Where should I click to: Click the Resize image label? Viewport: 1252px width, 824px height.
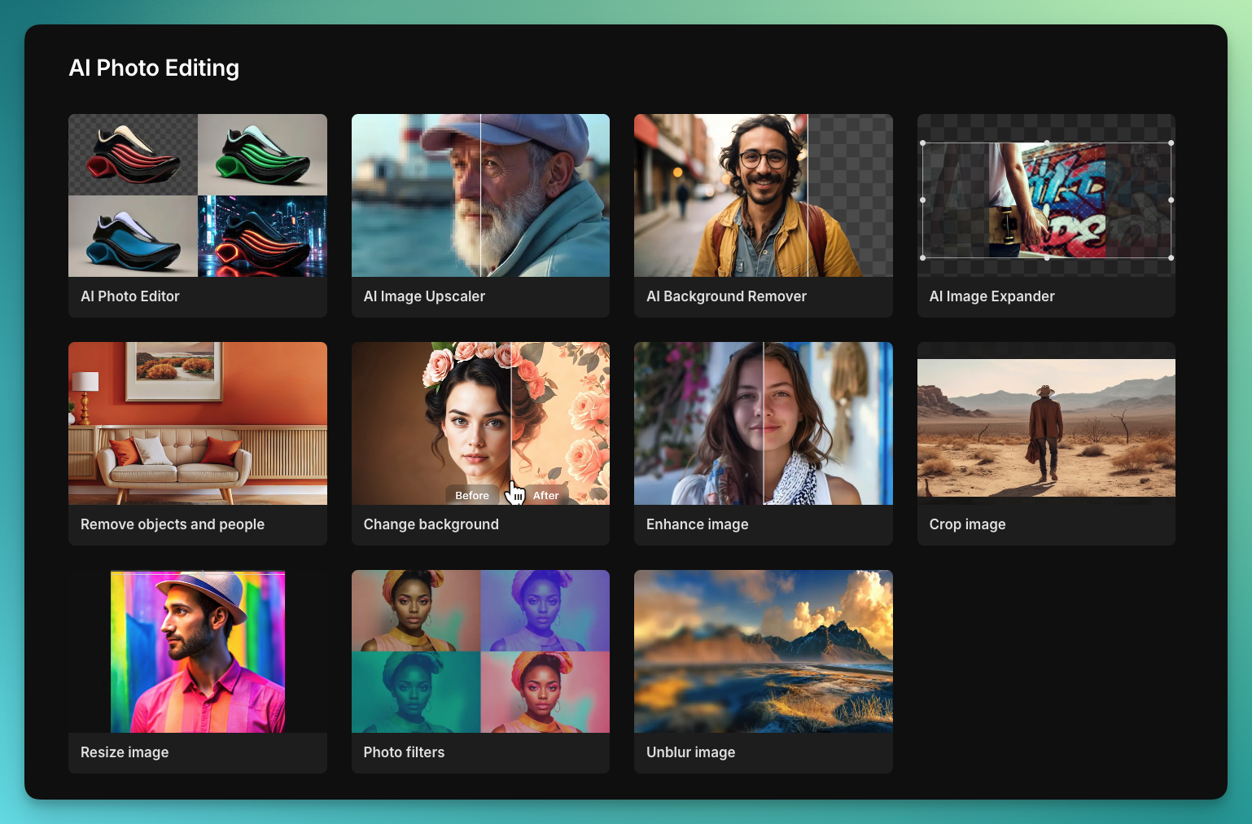[x=125, y=752]
